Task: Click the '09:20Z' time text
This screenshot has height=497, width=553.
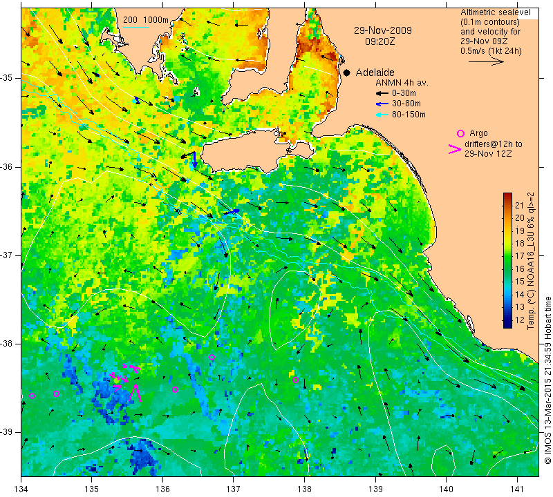Action: [x=379, y=41]
